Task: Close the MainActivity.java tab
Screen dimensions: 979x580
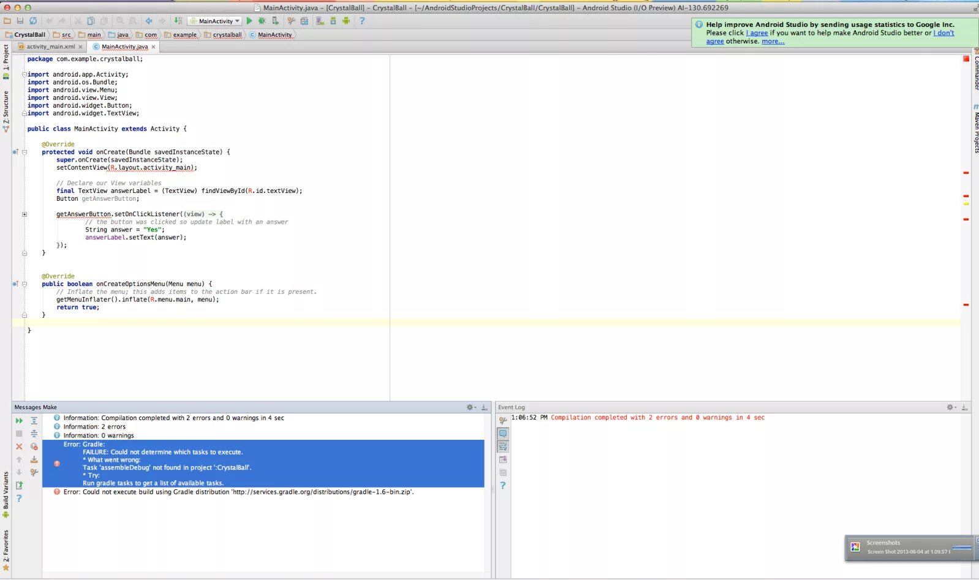Action: point(153,47)
